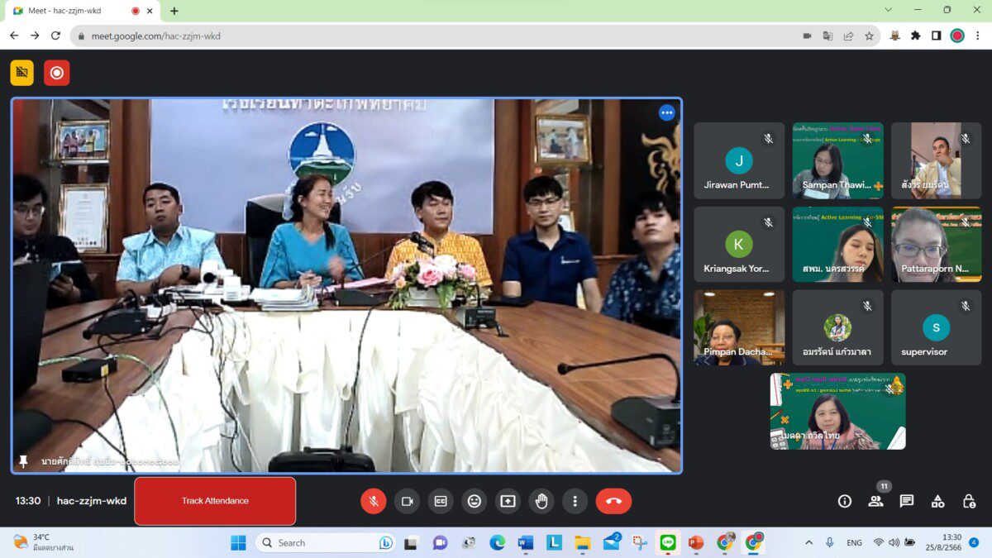Open the Chrome extensions puzzle icon
The height and width of the screenshot is (558, 992).
point(915,36)
